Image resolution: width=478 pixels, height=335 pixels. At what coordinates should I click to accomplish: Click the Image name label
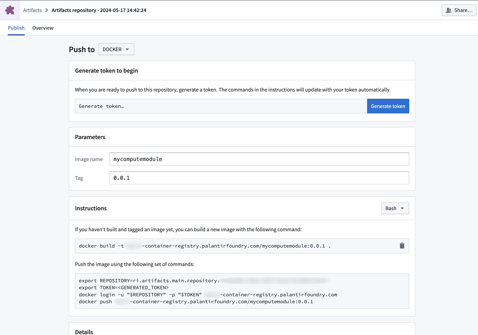[x=89, y=159]
